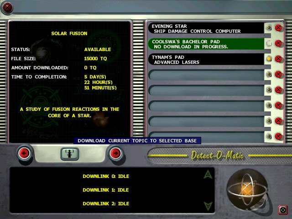The width and height of the screenshot is (292, 219).
Task: Go to the previous topic with the red left arrow
Action: point(24,153)
